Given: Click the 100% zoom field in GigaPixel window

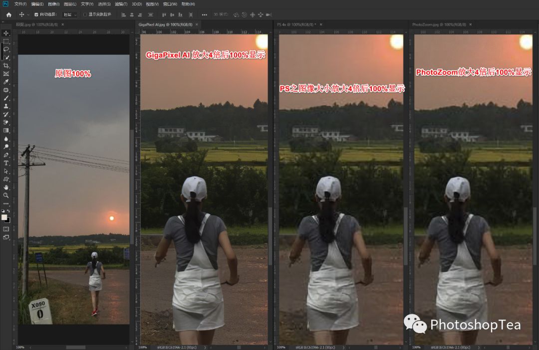Looking at the screenshot, I should click(x=142, y=347).
